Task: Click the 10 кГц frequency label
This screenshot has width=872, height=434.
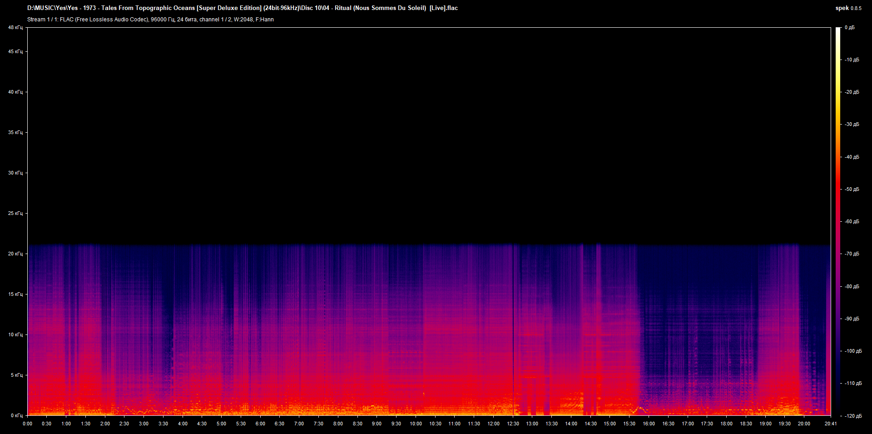Action: [x=15, y=335]
